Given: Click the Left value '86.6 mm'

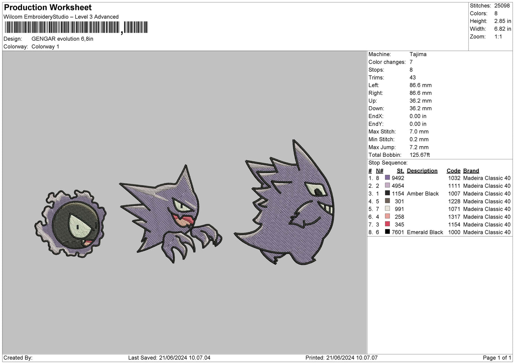Looking at the screenshot, I should 421,85.
